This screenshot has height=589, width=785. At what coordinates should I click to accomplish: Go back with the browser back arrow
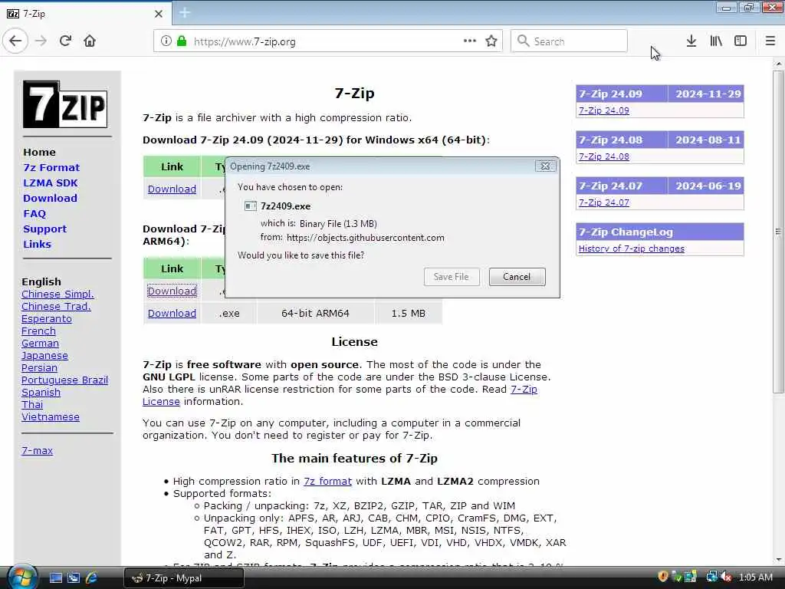15,41
